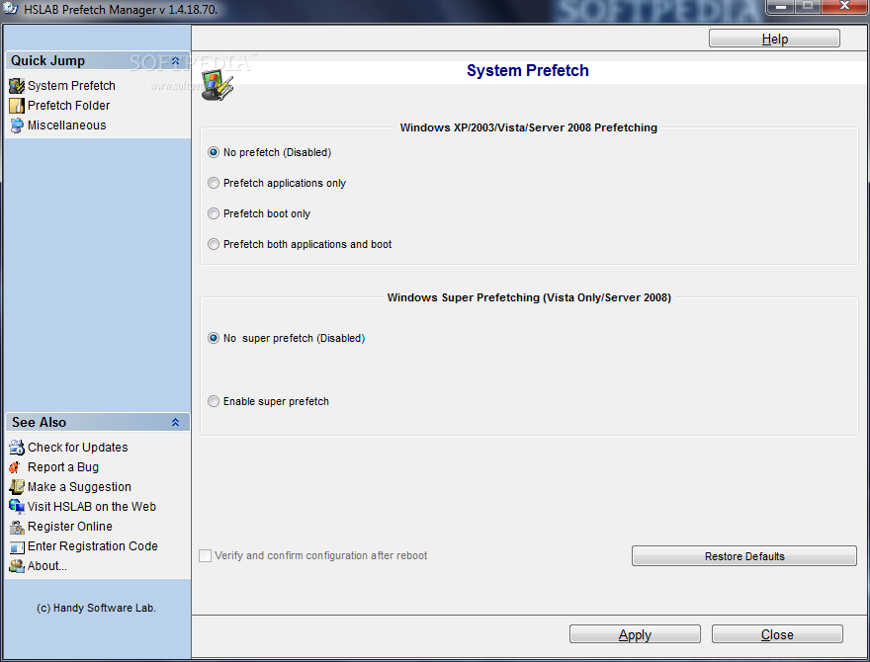The image size is (870, 662).
Task: Open System Prefetch page
Action: [71, 86]
